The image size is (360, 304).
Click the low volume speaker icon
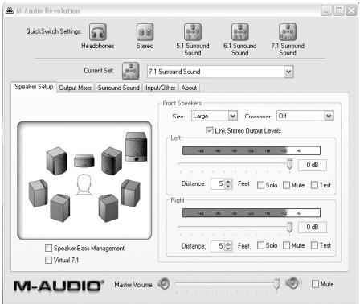click(x=164, y=283)
